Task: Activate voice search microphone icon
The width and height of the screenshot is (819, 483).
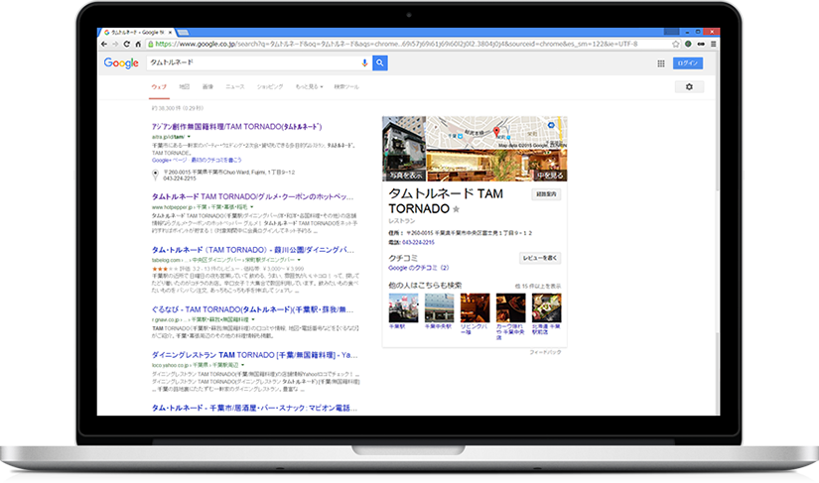Action: pyautogui.click(x=364, y=63)
